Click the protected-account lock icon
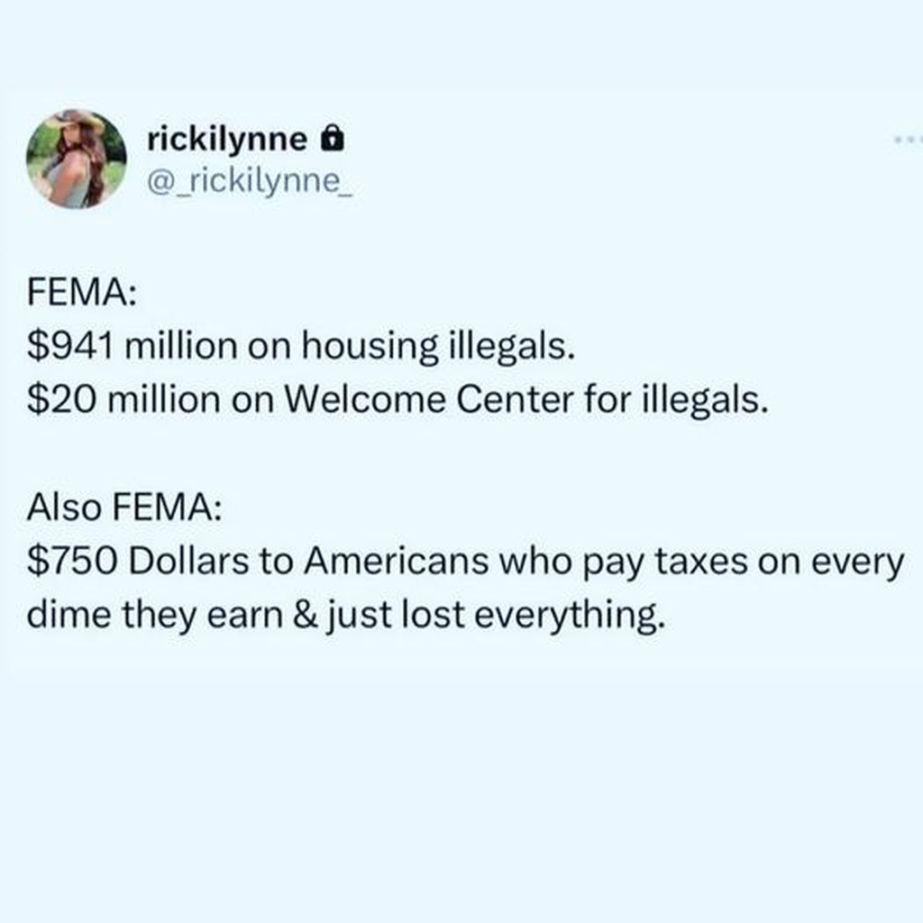This screenshot has width=923, height=923. (333, 139)
